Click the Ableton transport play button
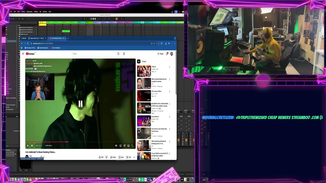This screenshot has width=326, height=183. tap(91, 19)
